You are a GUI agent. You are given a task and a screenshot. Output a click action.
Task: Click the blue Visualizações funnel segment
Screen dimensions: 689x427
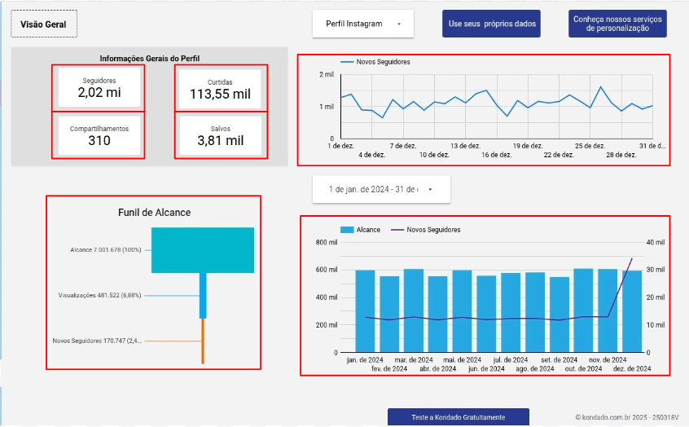(204, 295)
